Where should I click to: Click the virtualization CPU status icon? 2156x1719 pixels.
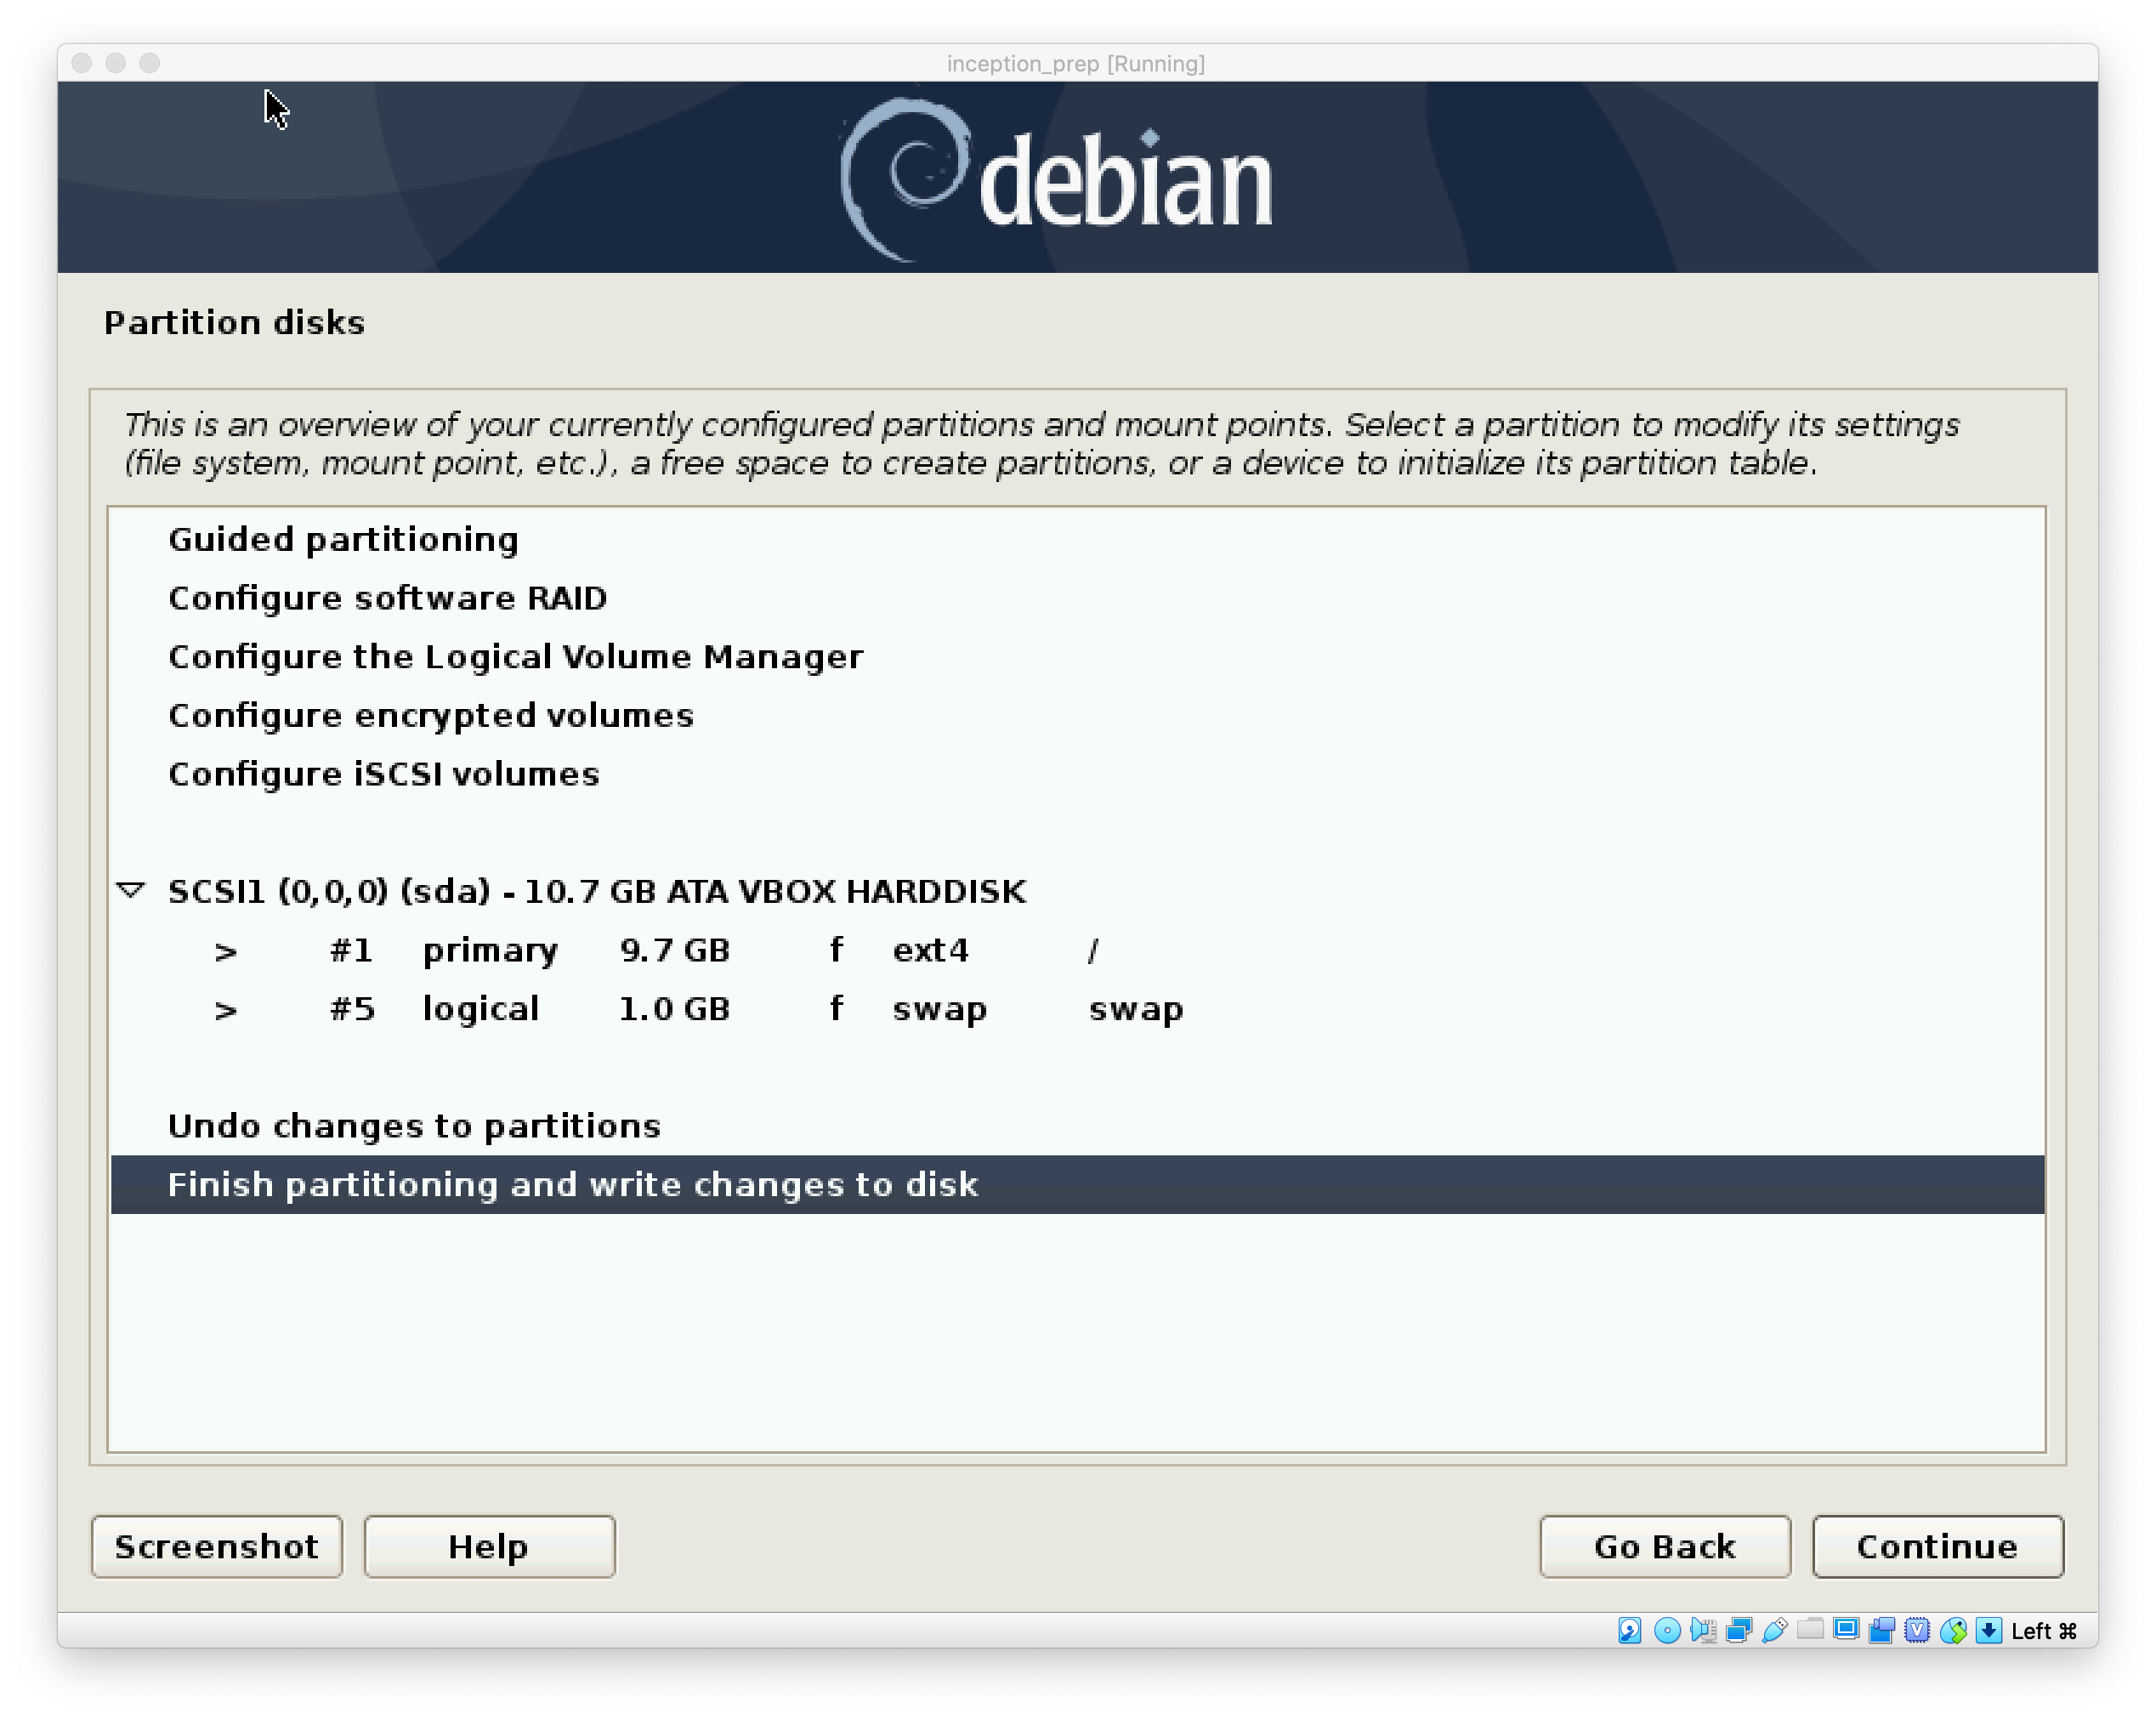pos(1917,1631)
